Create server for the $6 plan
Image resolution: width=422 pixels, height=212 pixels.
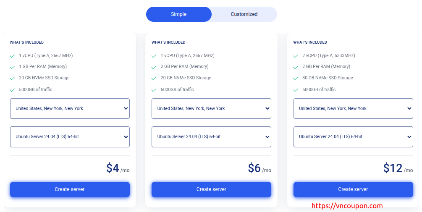[x=211, y=189]
